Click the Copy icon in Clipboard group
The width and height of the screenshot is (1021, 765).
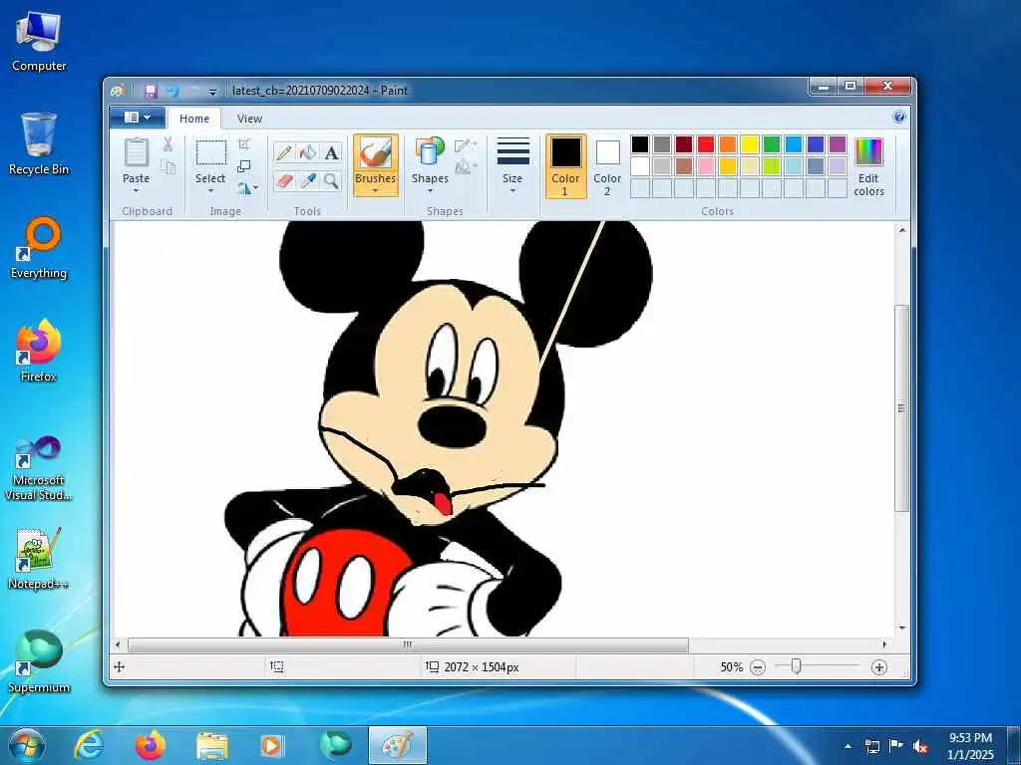(168, 166)
